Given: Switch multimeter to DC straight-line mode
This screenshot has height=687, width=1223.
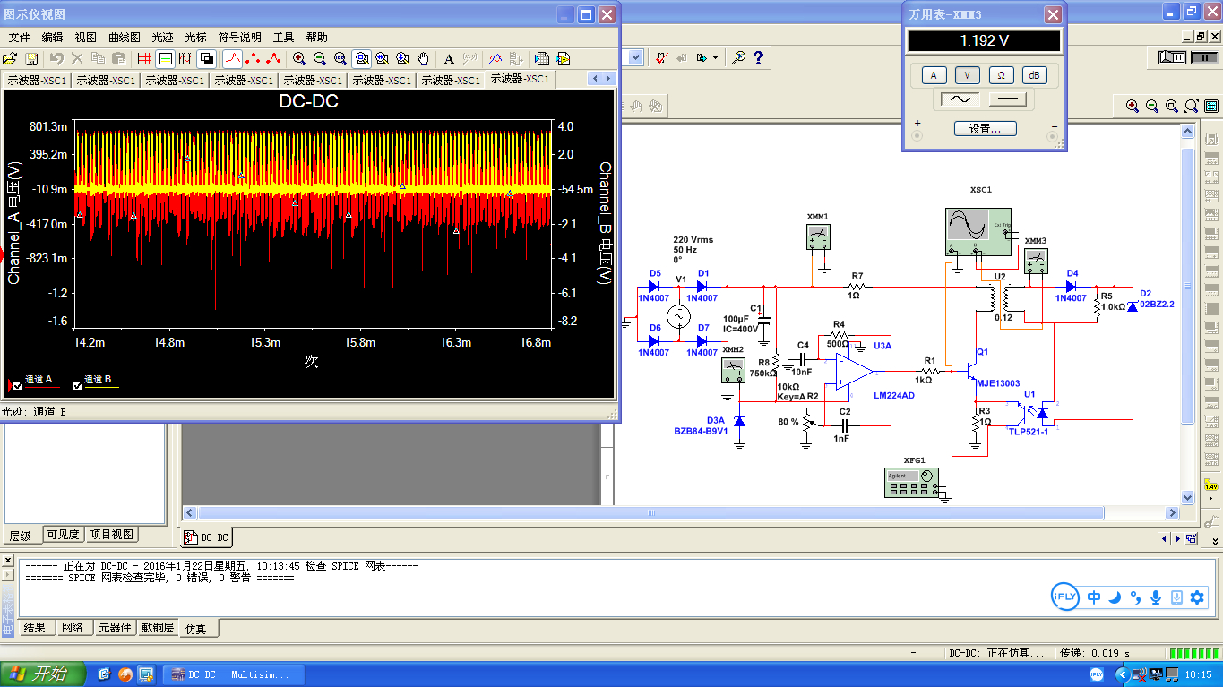Looking at the screenshot, I should click(1009, 99).
